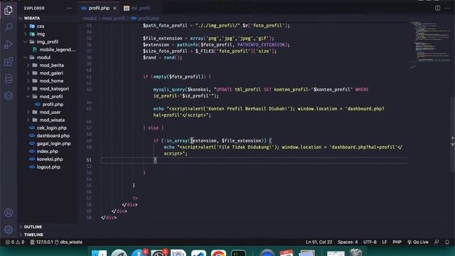
Task: Open the layers stack icon in activity bar
Action: (9, 95)
